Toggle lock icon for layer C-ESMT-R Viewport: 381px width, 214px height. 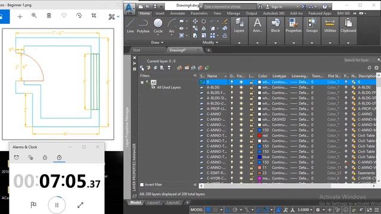pyautogui.click(x=251, y=173)
